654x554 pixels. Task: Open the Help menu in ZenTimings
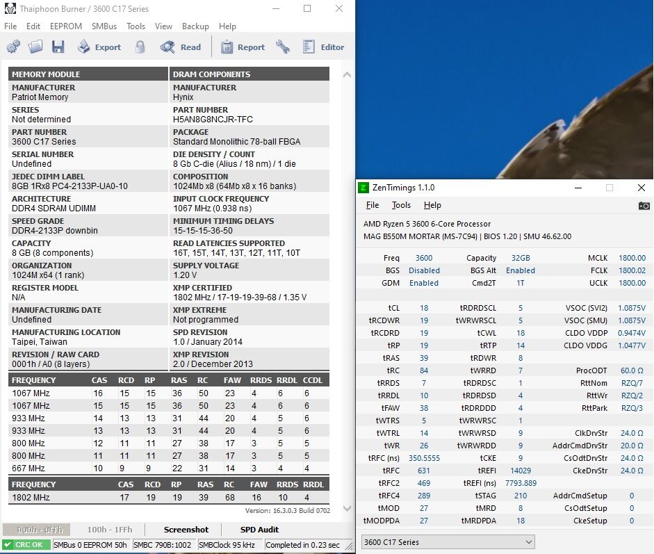tap(432, 205)
